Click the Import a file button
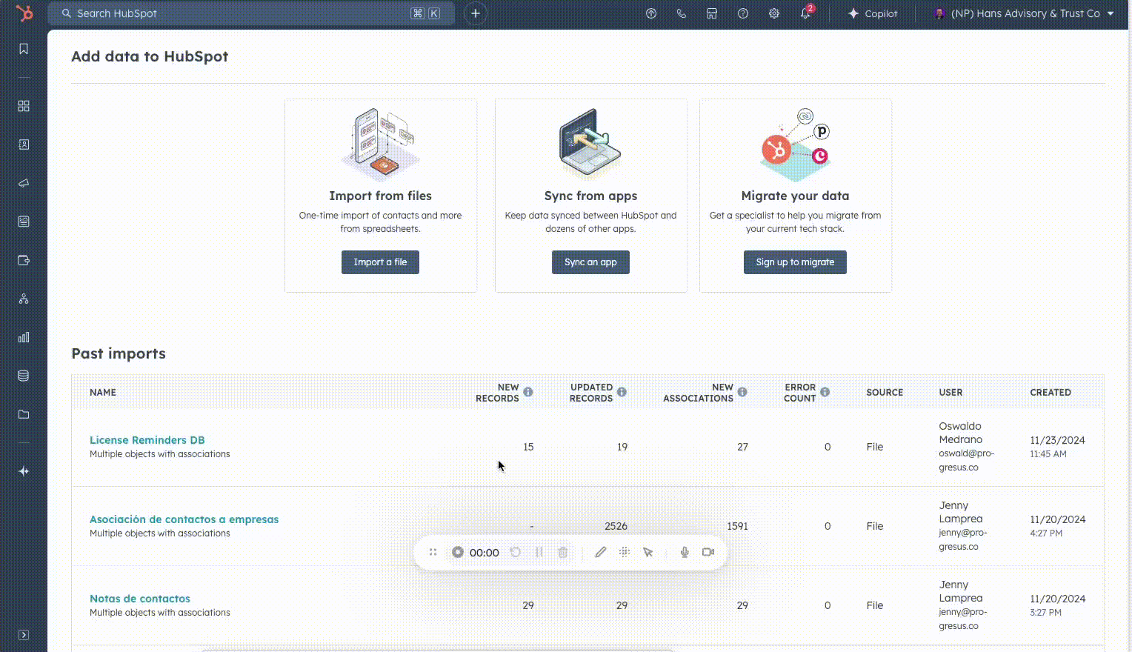 coord(380,262)
